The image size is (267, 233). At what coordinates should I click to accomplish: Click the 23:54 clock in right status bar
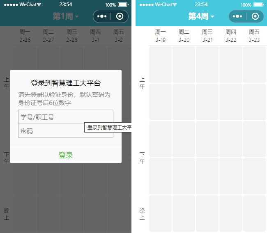[x=201, y=5]
